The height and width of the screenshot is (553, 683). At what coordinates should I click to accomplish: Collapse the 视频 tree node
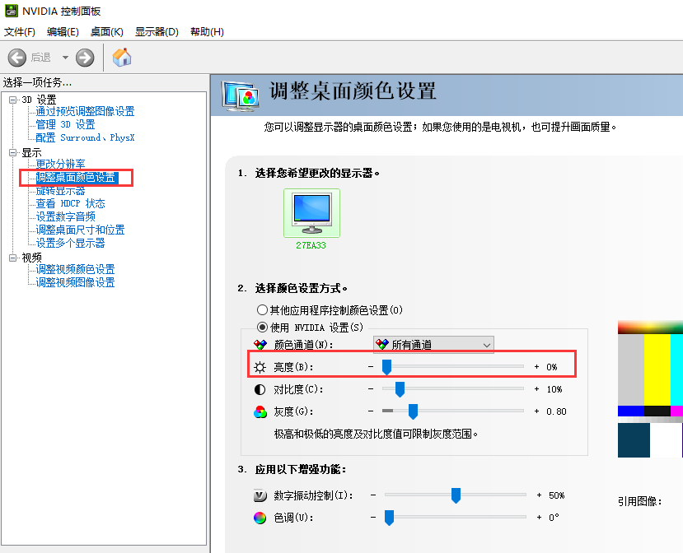13,258
